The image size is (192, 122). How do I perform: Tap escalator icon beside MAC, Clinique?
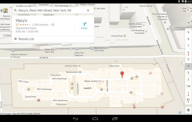pos(101,90)
